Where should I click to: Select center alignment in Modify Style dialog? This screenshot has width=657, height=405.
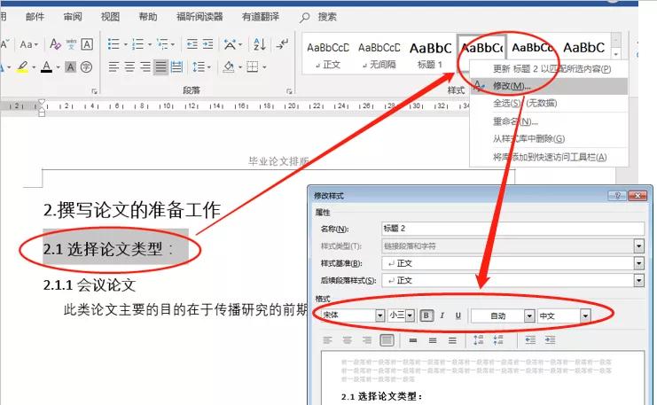[347, 340]
